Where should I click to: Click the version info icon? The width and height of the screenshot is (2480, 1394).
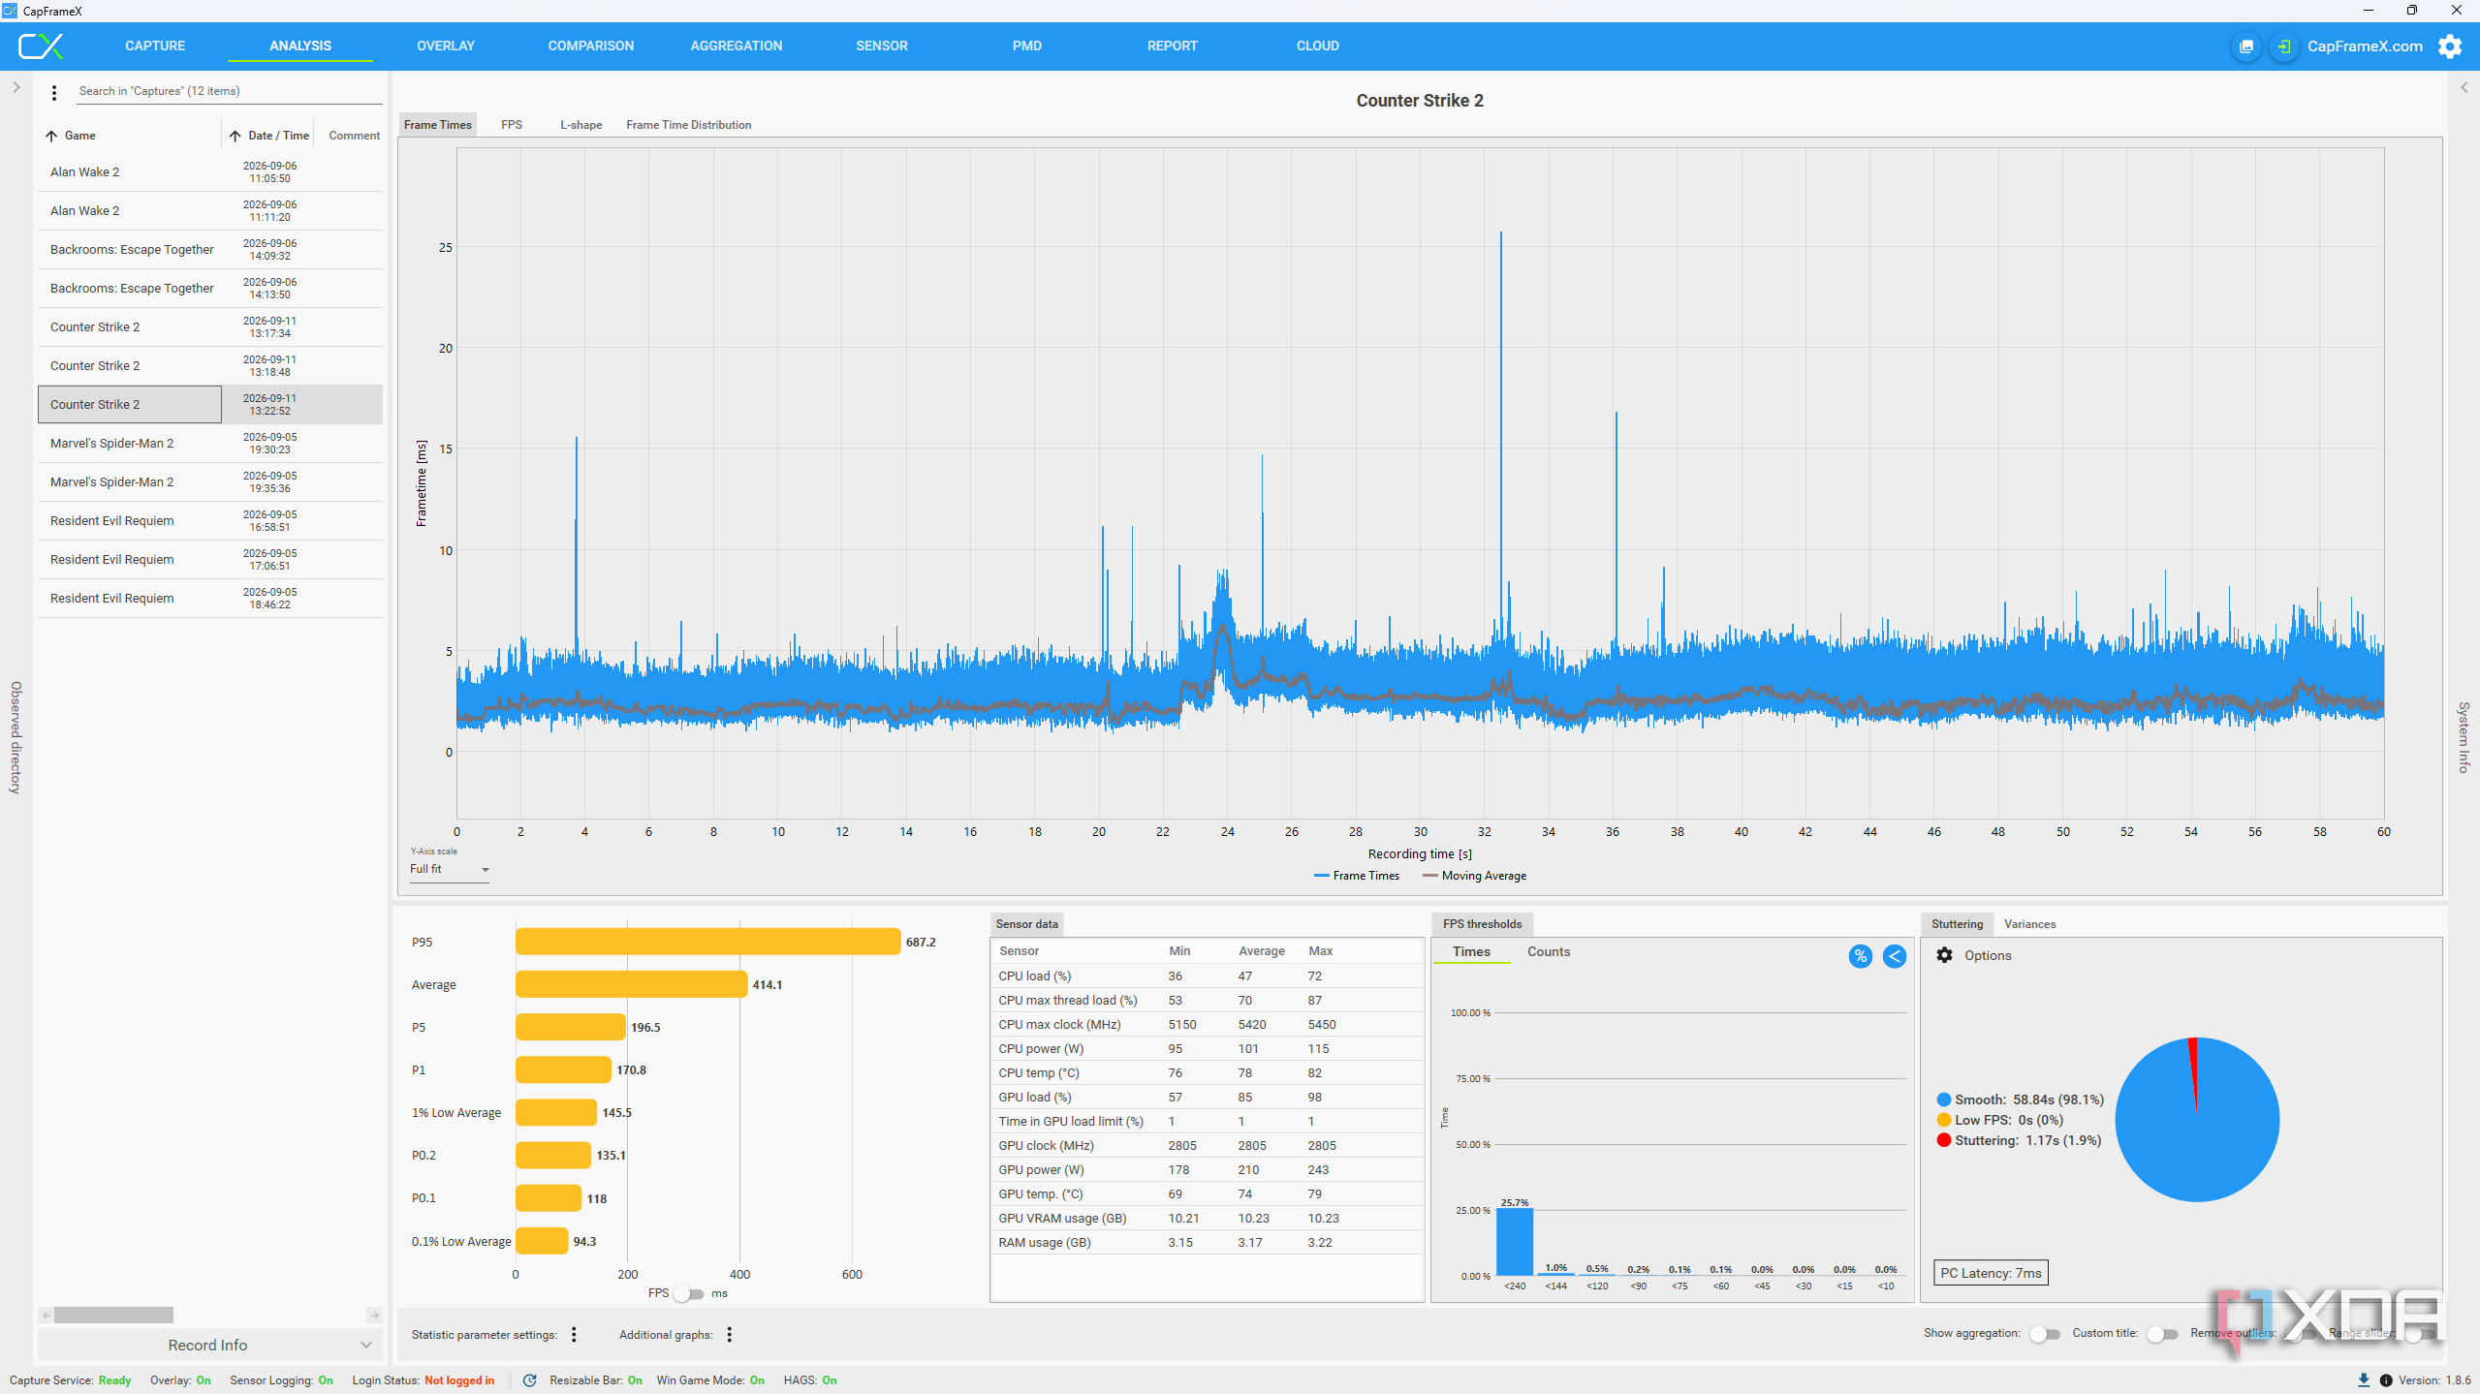tap(2386, 1380)
